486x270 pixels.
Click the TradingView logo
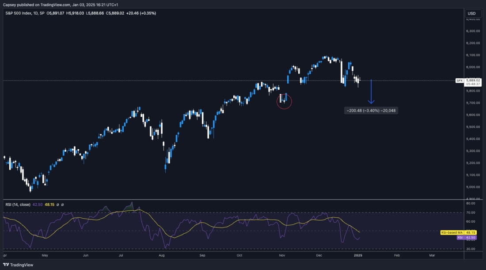6,264
